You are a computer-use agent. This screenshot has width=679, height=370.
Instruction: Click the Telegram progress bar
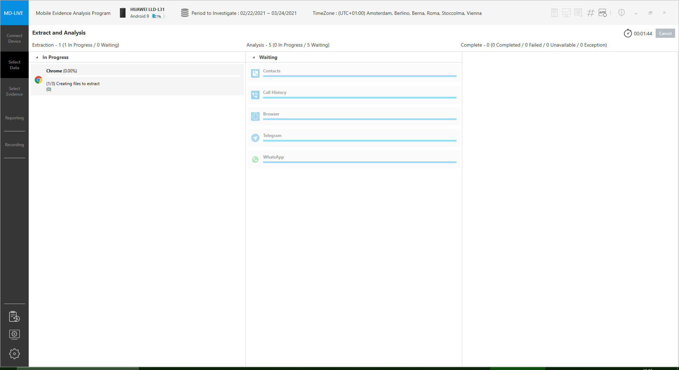point(360,141)
